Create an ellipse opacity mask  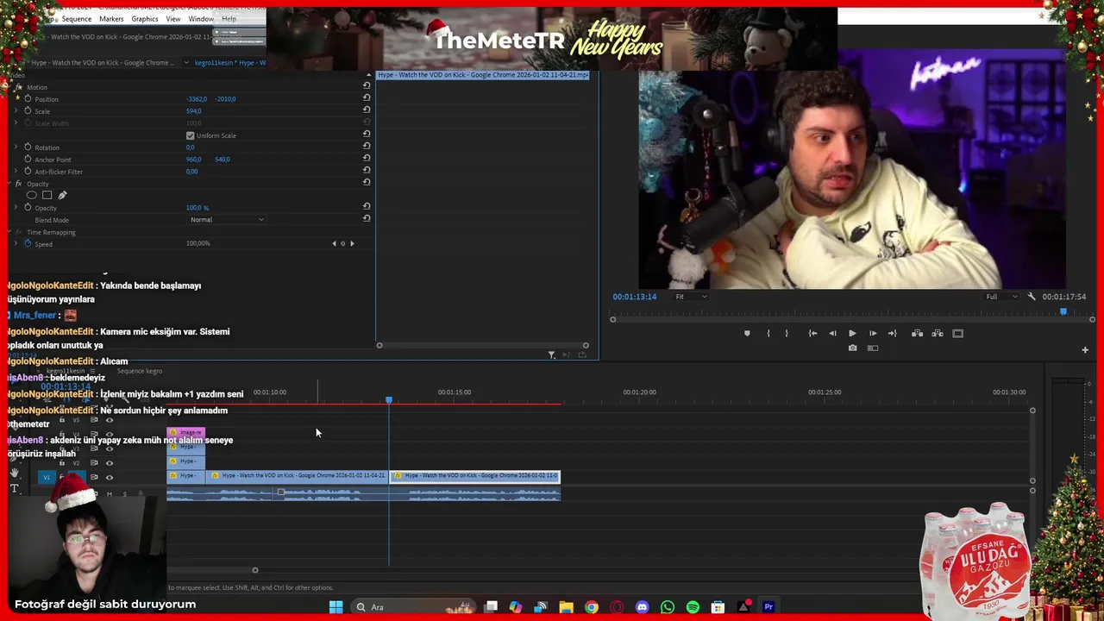point(32,195)
